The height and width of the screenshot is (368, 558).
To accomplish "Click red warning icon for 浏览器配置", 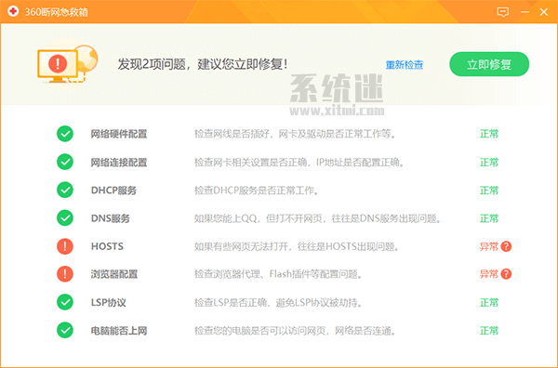I will pyautogui.click(x=65, y=274).
